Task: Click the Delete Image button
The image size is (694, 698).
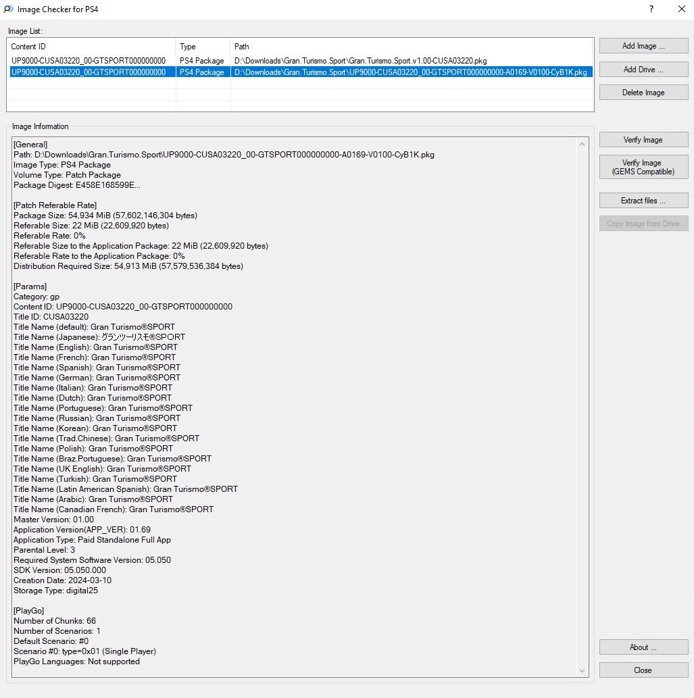Action: 643,93
